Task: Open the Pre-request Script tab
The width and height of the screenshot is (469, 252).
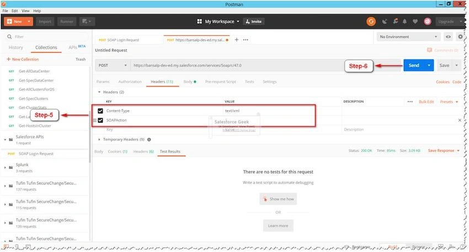Action: point(221,82)
